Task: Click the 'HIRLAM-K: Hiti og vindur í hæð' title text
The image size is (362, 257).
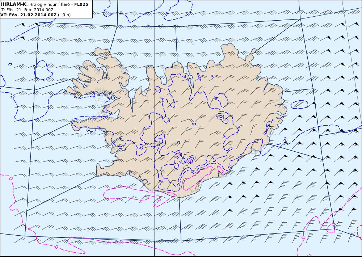Action: [x=44, y=4]
